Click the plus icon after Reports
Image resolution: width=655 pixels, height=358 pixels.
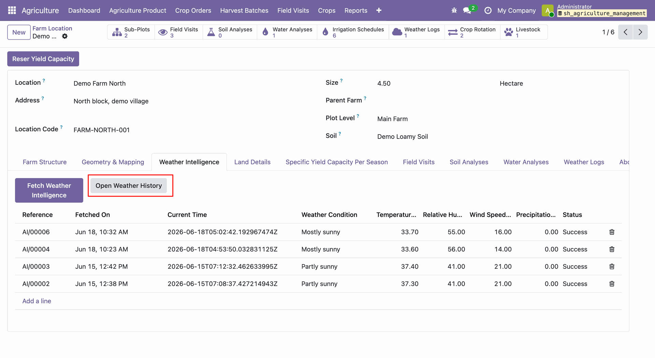[379, 11]
